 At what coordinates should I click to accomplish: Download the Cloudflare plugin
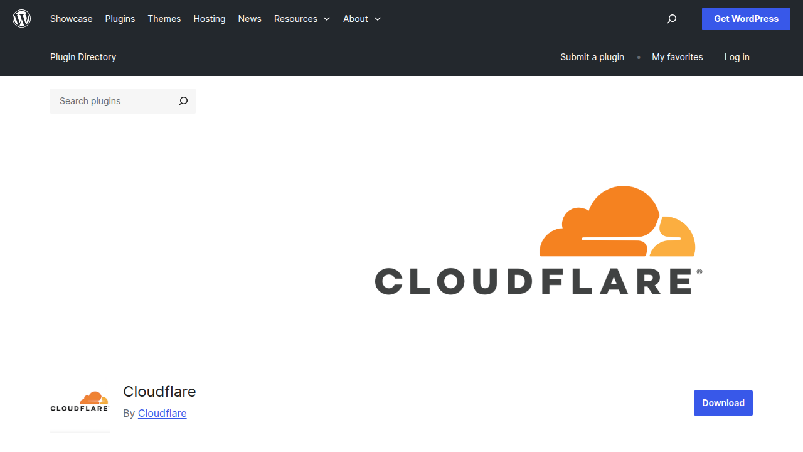[x=723, y=403]
